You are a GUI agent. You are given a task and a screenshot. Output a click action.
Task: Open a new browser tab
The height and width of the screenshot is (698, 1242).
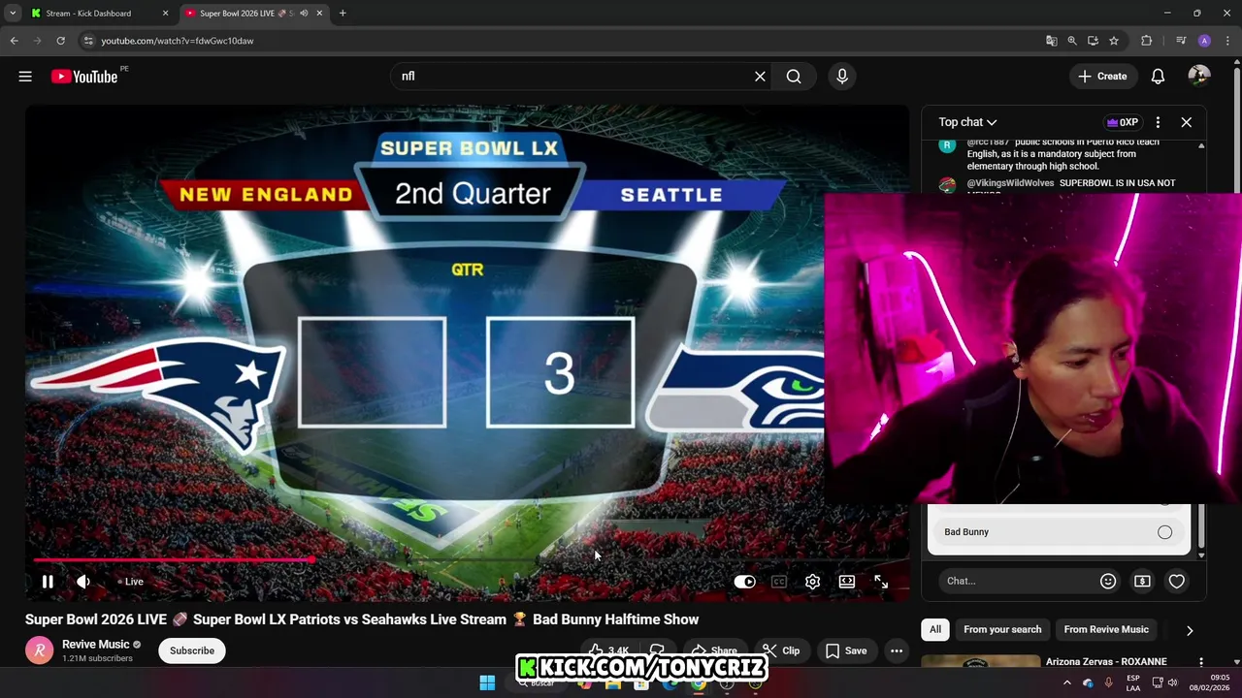click(x=343, y=14)
